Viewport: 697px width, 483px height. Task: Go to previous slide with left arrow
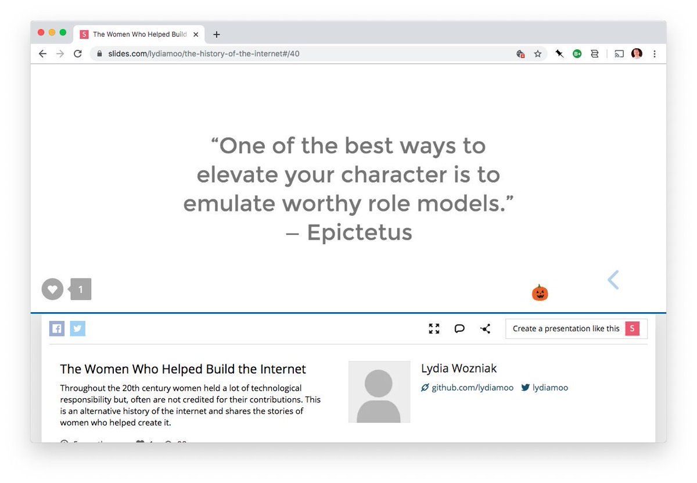click(x=613, y=280)
